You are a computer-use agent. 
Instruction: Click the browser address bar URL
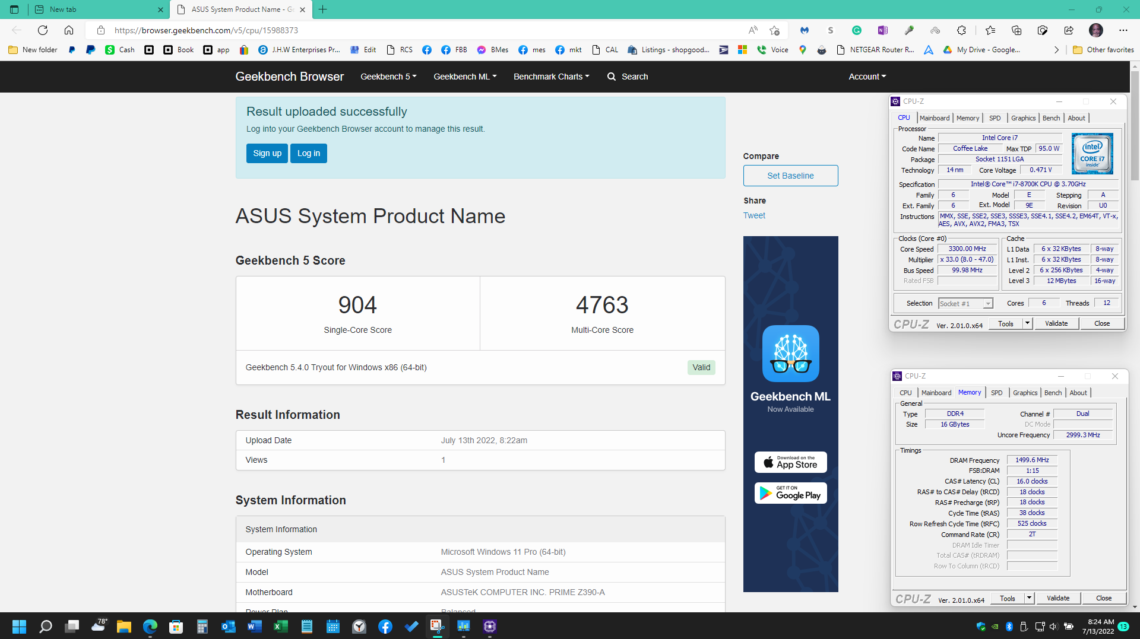pos(206,30)
